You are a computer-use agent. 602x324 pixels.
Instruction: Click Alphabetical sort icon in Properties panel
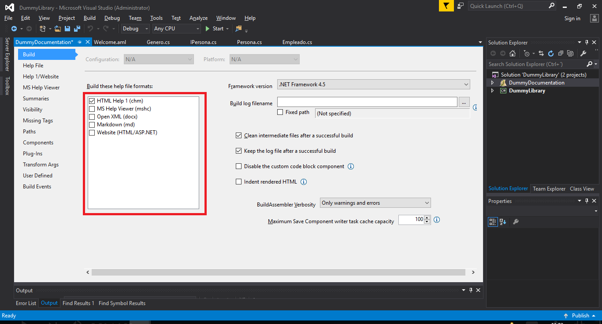503,222
